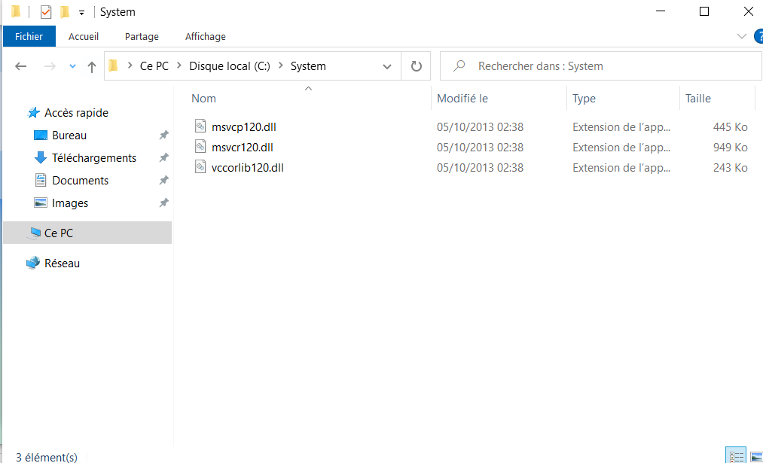This screenshot has width=763, height=463.
Task: Toggle the pin next to Documents
Action: (x=163, y=181)
